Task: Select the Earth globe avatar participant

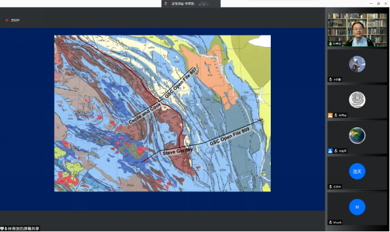Action: coord(357,136)
